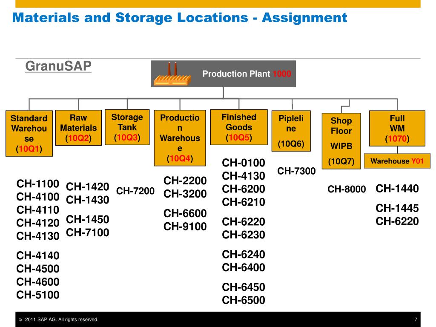This screenshot has height=327, width=436.
Task: Click the slide page number 7
Action: click(416, 319)
